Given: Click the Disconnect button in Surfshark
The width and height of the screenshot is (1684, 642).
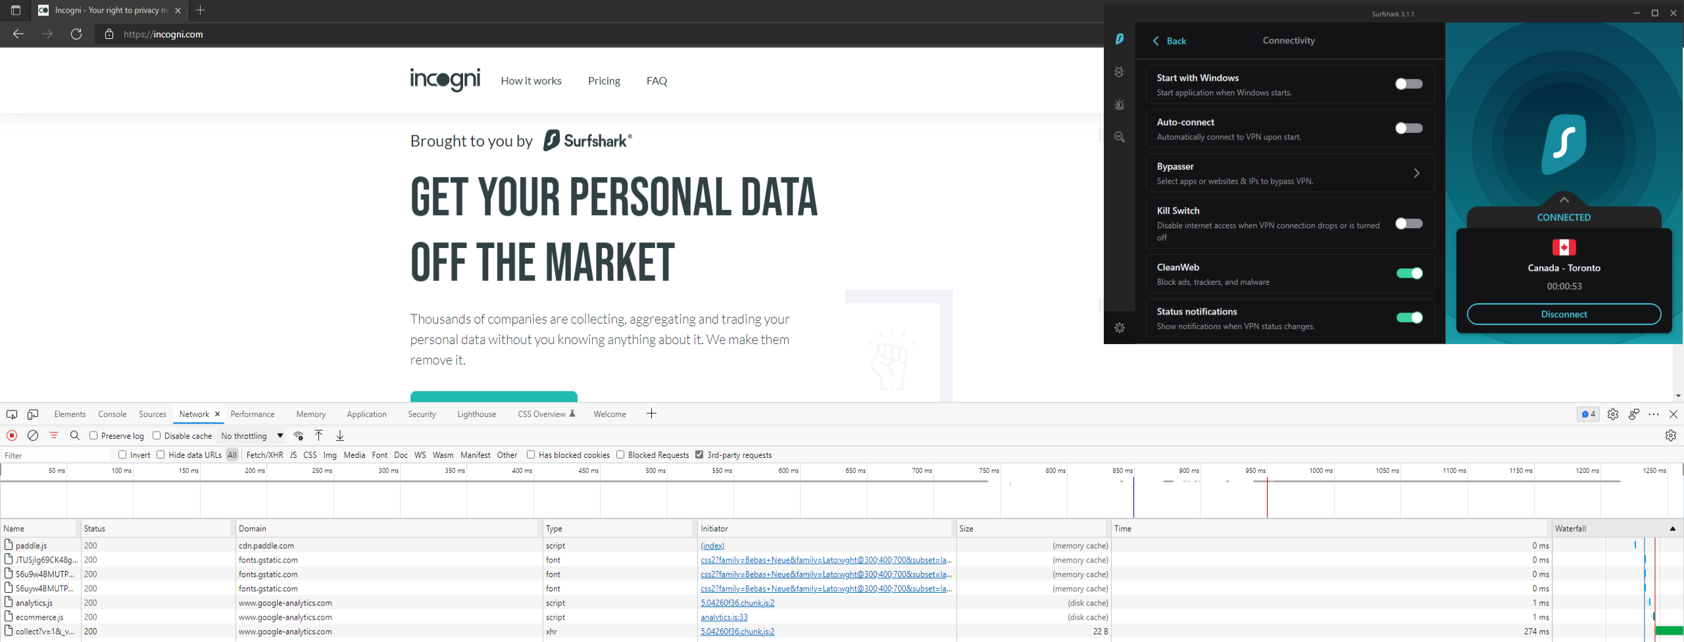Looking at the screenshot, I should click(1564, 314).
